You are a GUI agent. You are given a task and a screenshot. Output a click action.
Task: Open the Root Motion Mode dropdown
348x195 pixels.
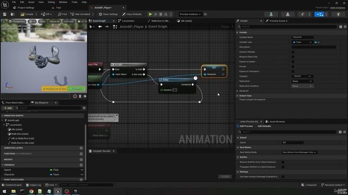[x=299, y=152]
